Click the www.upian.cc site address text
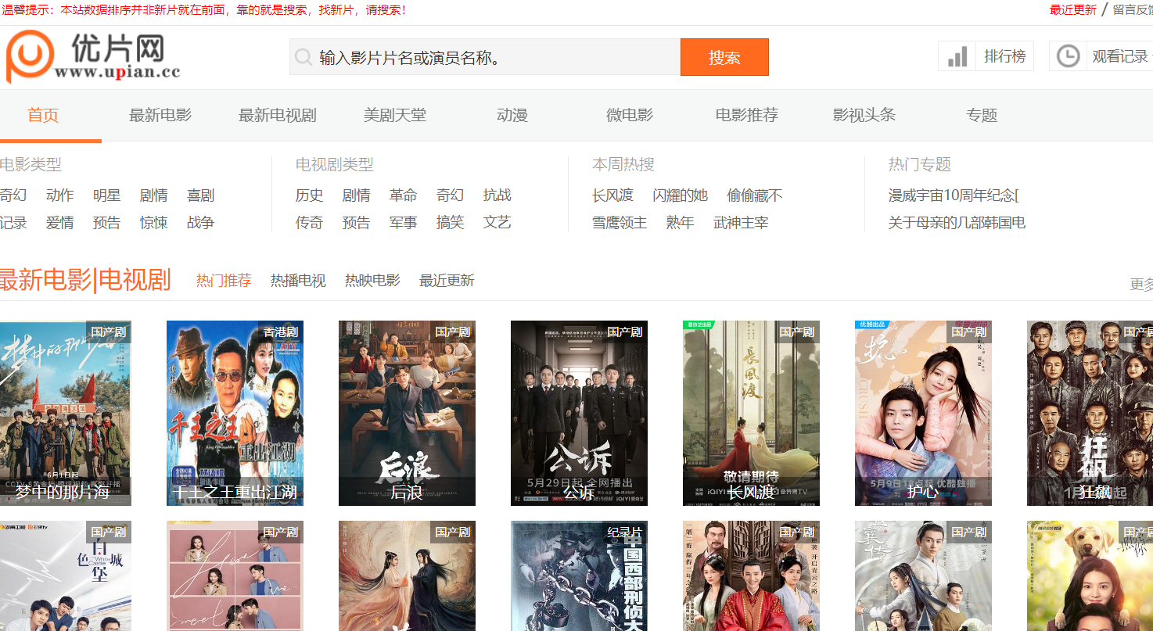 click(117, 72)
